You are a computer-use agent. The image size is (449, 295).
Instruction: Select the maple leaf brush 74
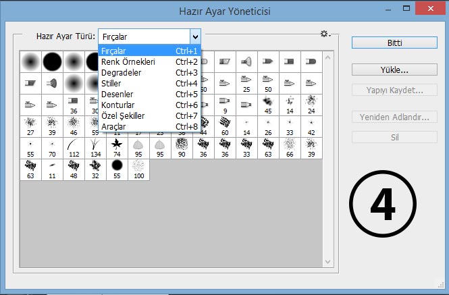click(117, 148)
